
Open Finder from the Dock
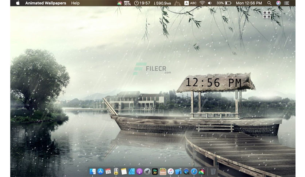pyautogui.click(x=93, y=172)
